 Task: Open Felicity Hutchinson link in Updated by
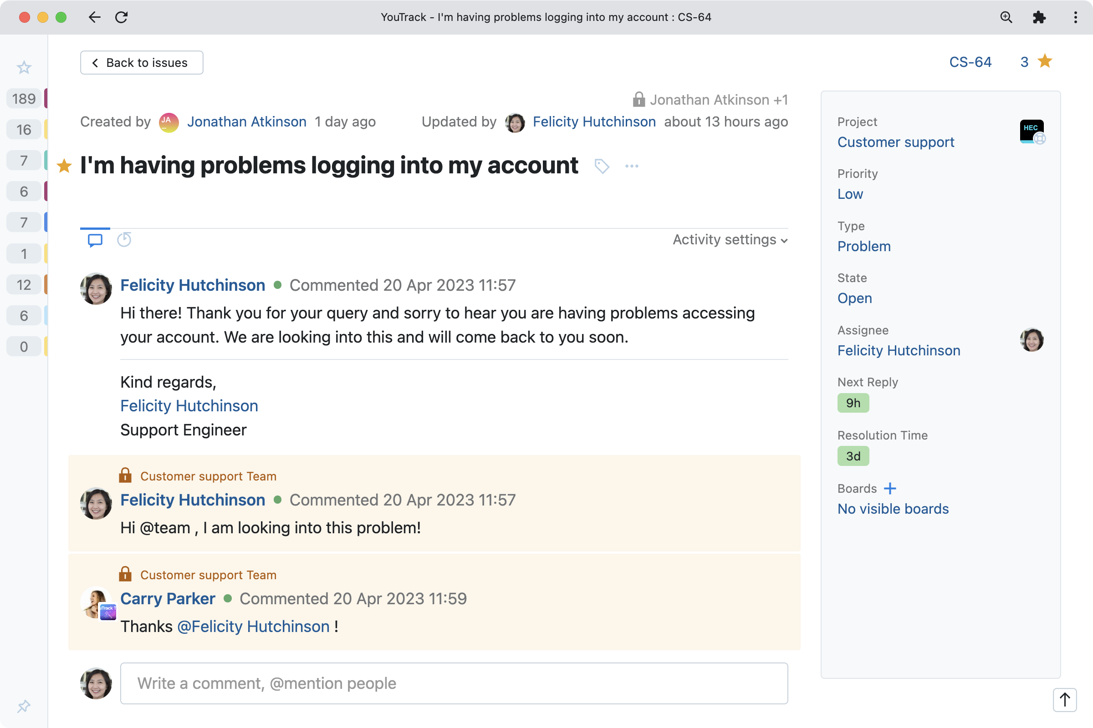[594, 121]
